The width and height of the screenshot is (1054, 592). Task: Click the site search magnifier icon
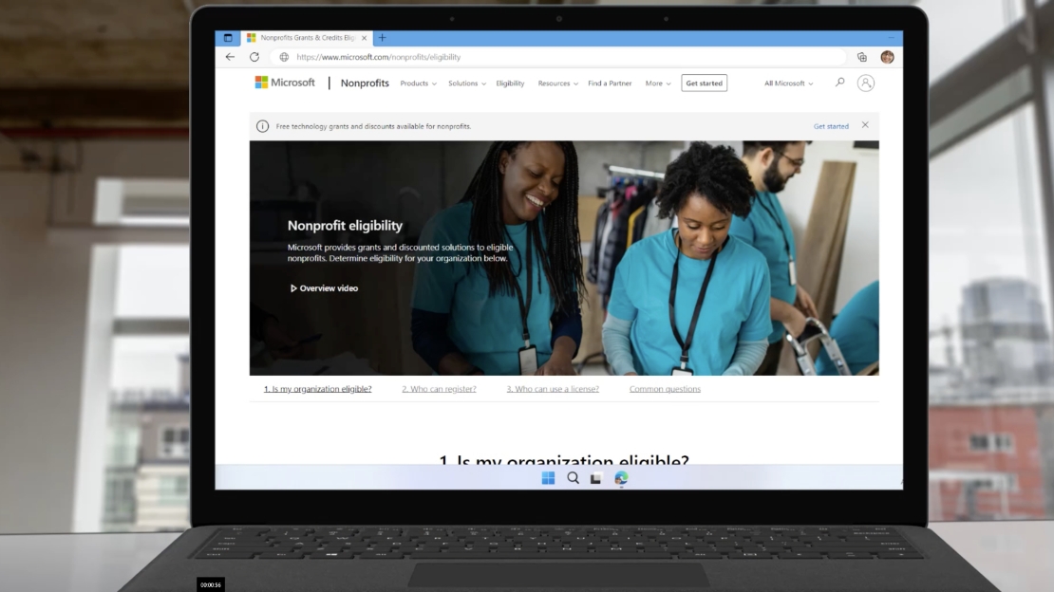[x=839, y=83]
